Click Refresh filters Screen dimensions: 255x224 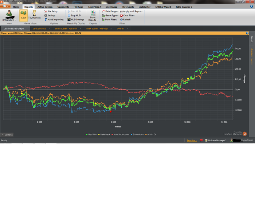point(125,20)
